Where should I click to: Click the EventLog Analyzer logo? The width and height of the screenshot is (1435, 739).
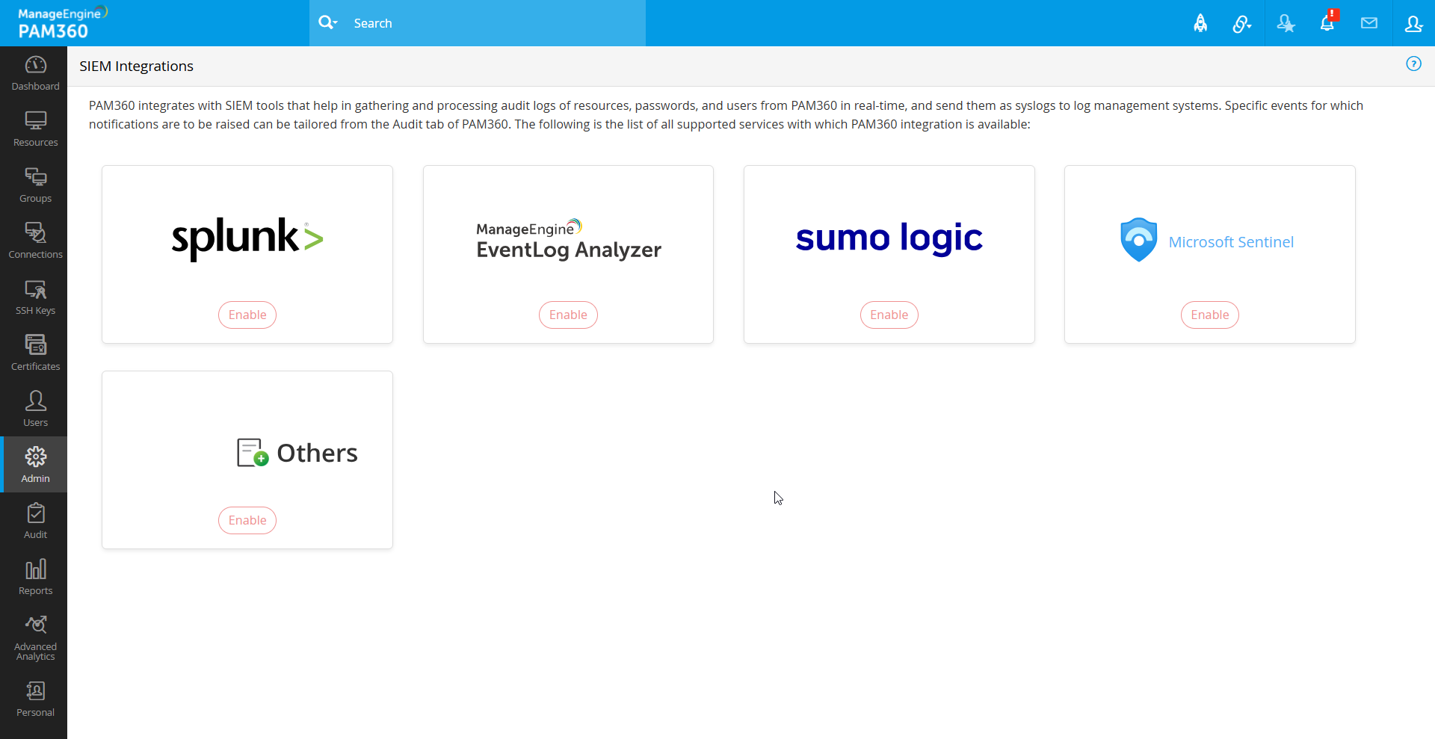tap(568, 239)
